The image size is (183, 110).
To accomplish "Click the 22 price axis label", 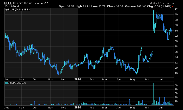I will click(x=176, y=62).
